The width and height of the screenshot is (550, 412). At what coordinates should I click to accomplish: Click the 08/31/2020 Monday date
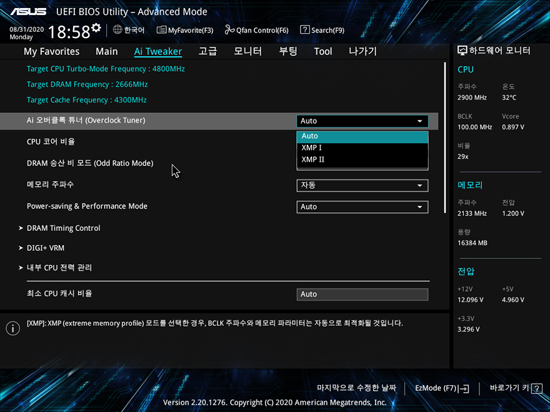pos(26,33)
